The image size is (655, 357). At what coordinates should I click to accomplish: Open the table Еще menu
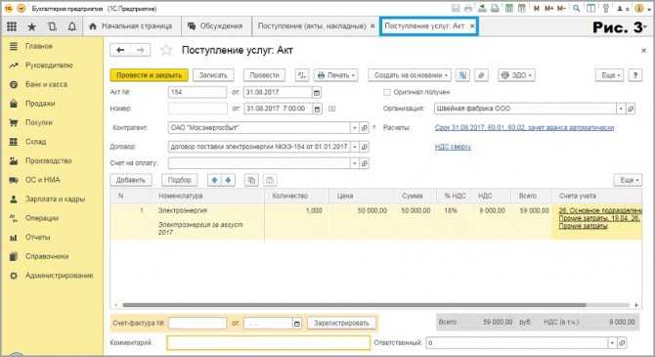pos(628,180)
